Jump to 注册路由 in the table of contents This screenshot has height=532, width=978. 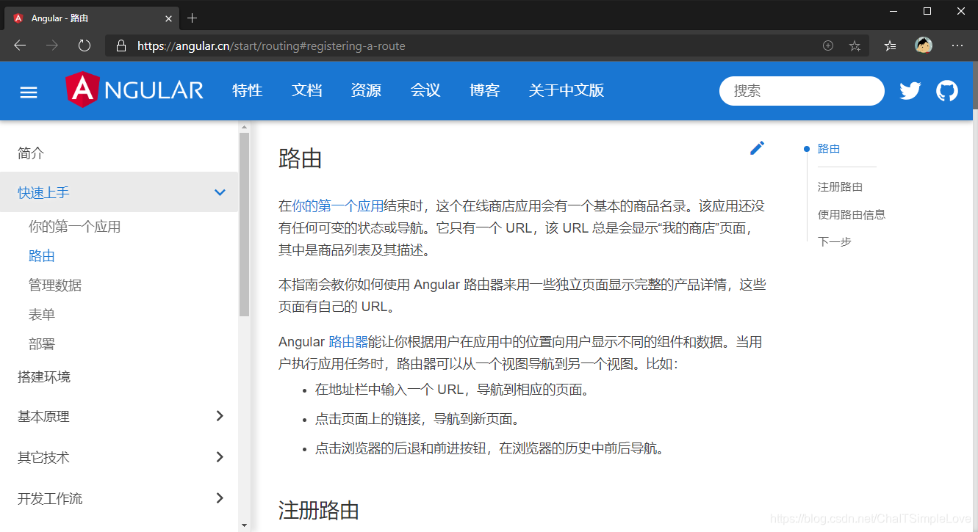tap(840, 187)
